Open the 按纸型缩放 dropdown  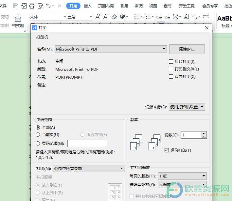click(182, 184)
